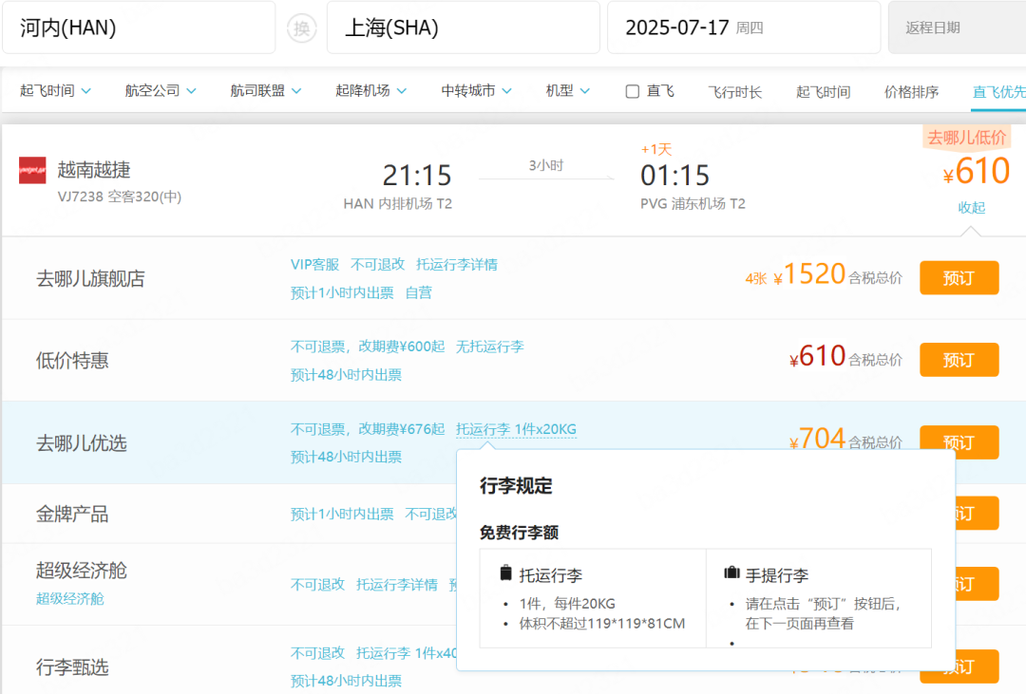The height and width of the screenshot is (694, 1026).
Task: Click VIP客服 link
Action: [x=314, y=264]
